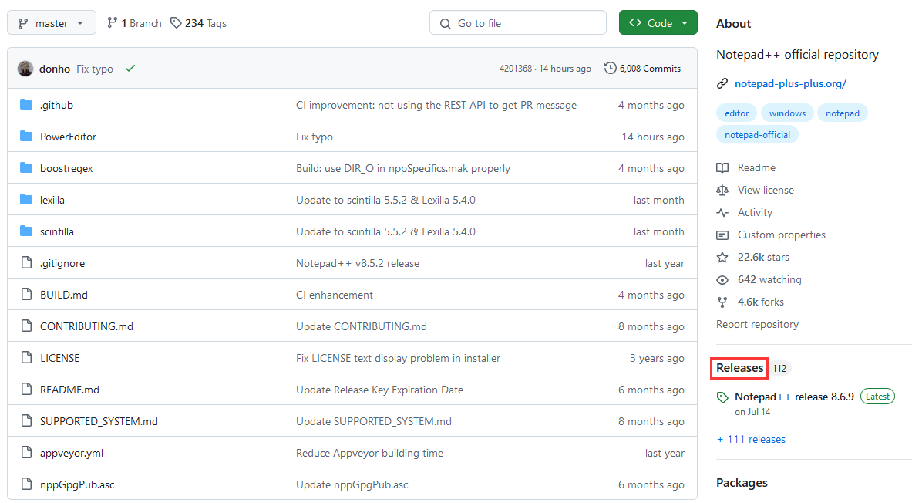Image resolution: width=912 pixels, height=503 pixels.
Task: Click the folder icon next to .github
Action: click(x=26, y=105)
